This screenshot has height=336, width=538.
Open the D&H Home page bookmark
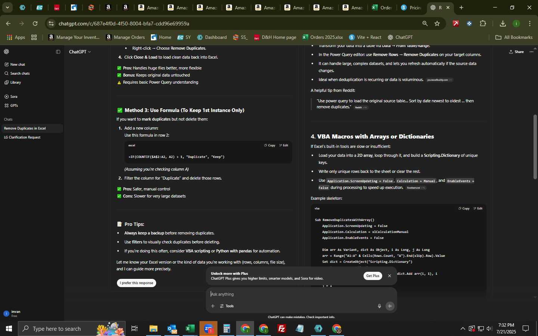275,37
